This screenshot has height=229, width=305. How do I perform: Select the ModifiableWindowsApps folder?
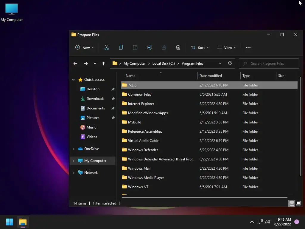coord(209,113)
